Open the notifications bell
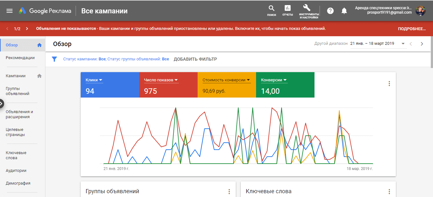433x197 pixels. coord(344,11)
